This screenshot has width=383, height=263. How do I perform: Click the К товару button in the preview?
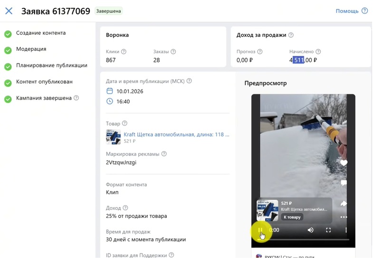coord(292,217)
